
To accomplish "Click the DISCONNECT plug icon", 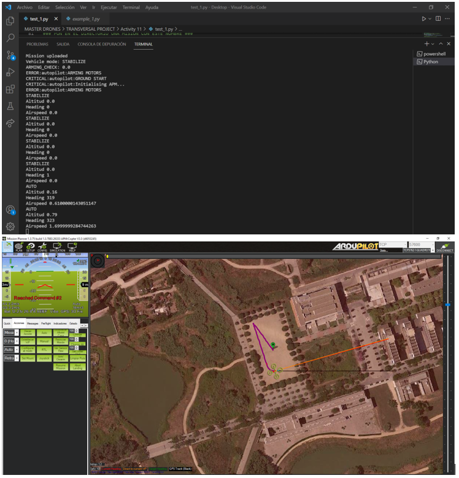I will 445,247.
